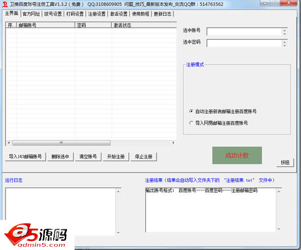This screenshot has height=250, width=301.
Task: Open the 注册设置 tab
Action: (97, 14)
